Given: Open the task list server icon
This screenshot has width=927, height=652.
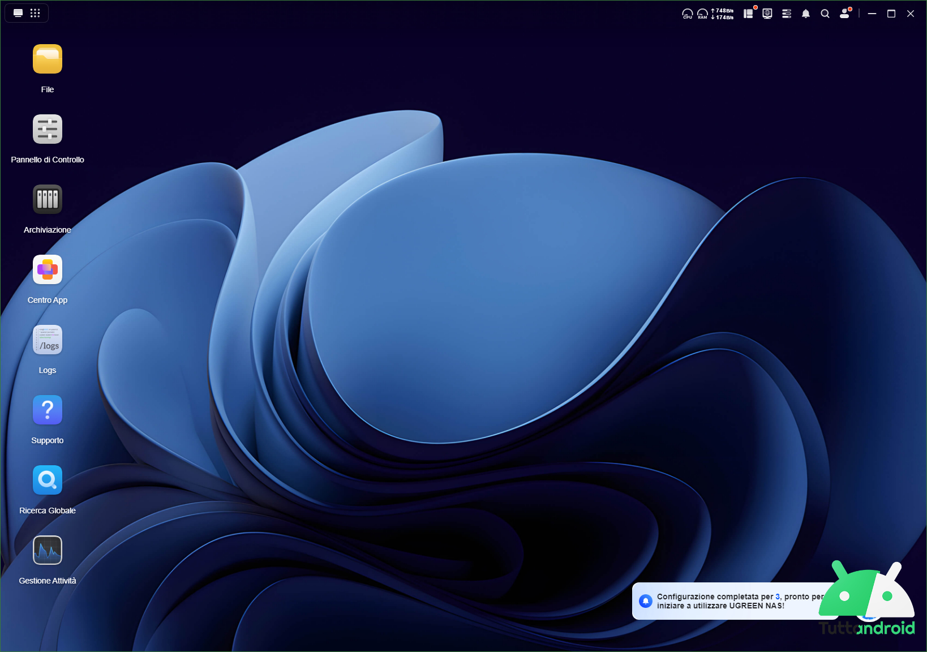Looking at the screenshot, I should coord(787,14).
